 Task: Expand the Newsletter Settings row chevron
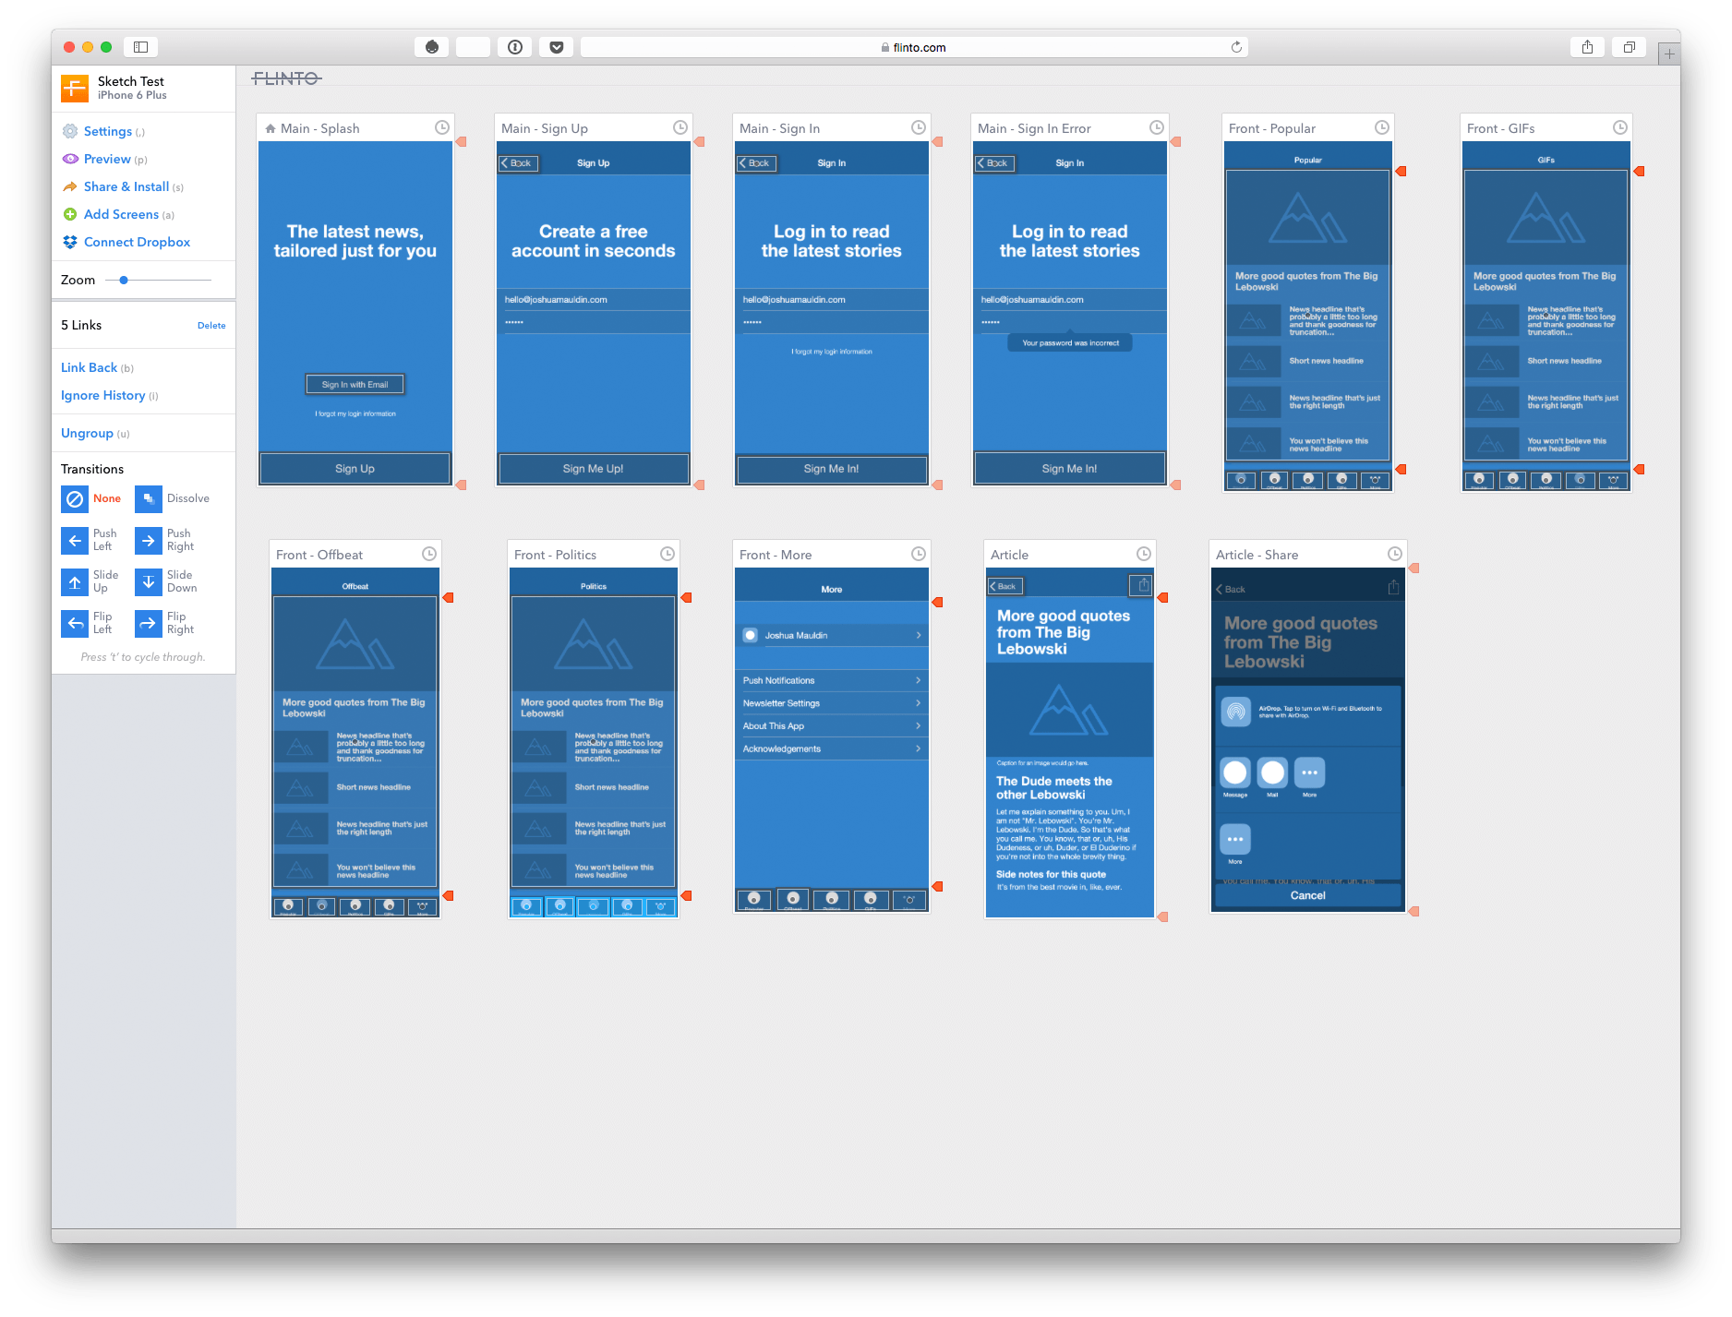918,702
